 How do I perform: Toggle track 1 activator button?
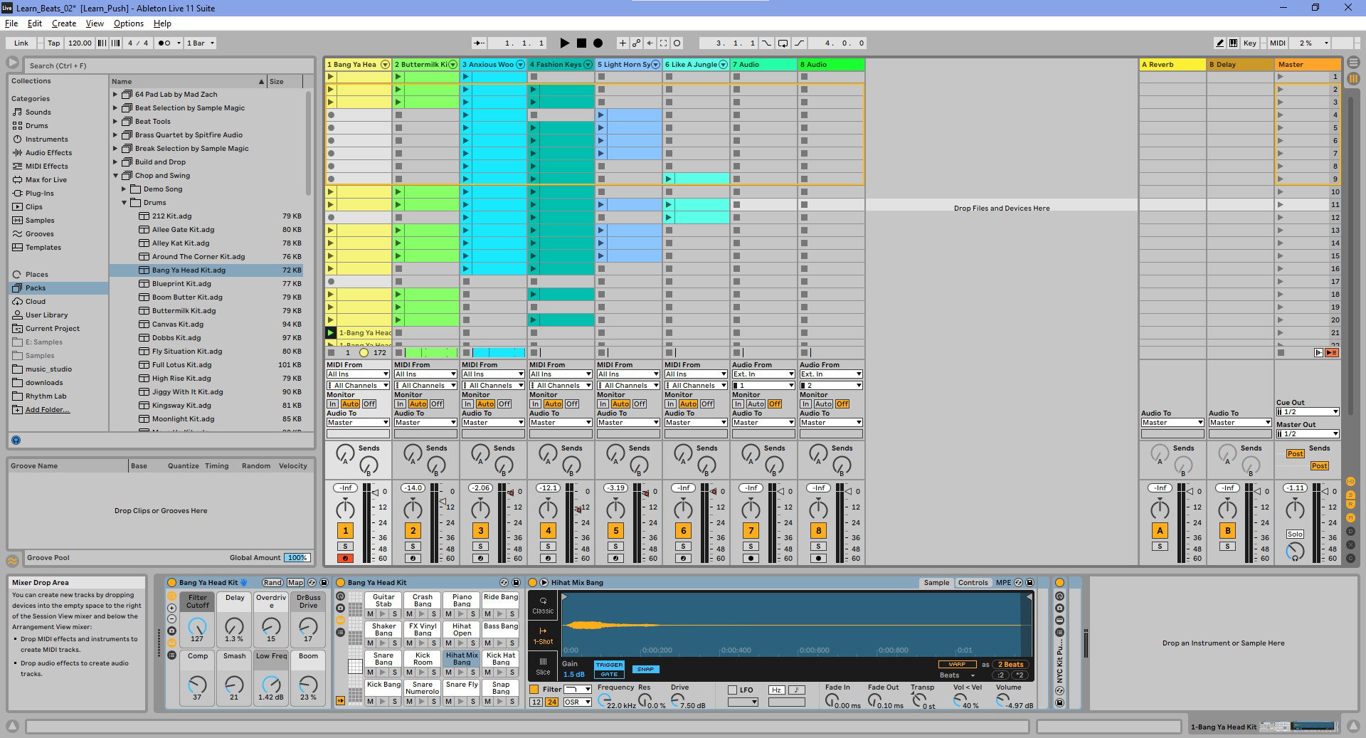[345, 530]
